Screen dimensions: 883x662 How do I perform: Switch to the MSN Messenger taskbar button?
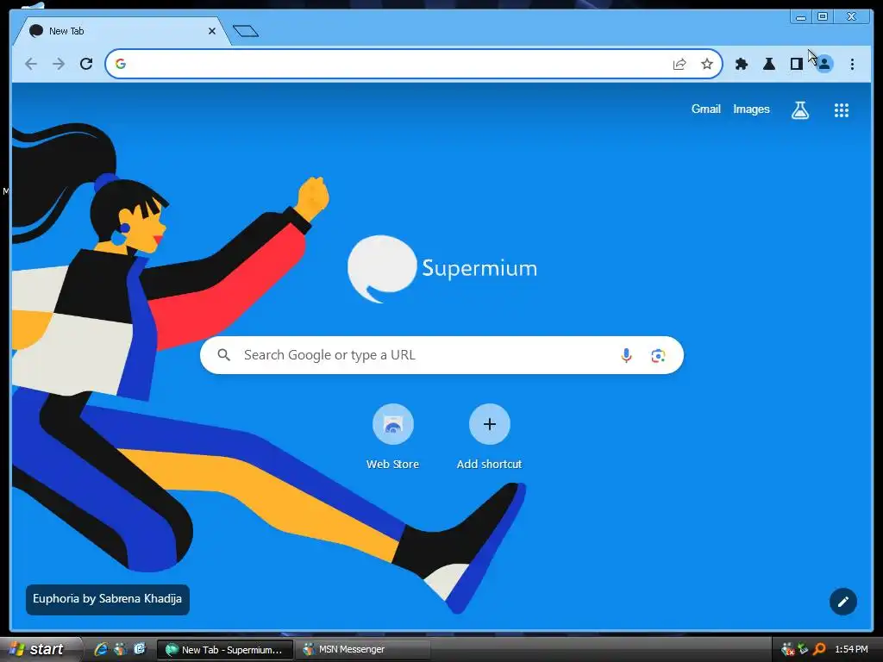[x=363, y=650]
